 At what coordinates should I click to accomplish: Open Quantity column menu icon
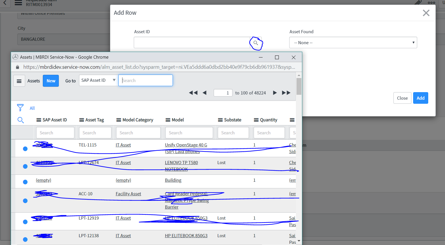pos(256,120)
